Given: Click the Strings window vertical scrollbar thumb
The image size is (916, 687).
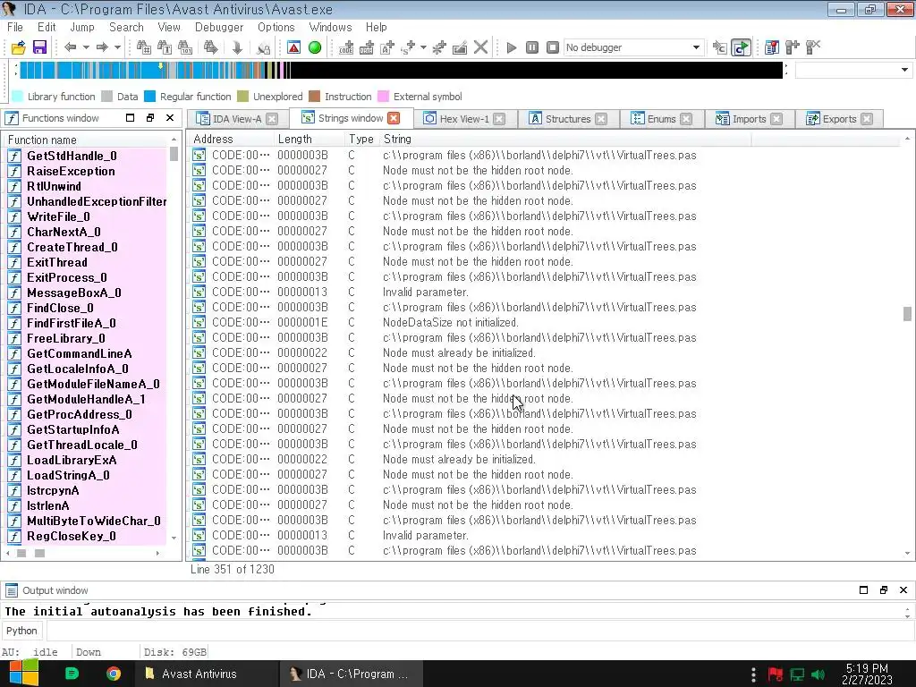Looking at the screenshot, I should click(x=907, y=314).
